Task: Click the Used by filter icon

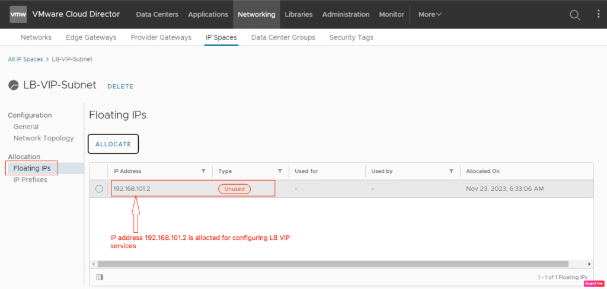Action: tap(451, 171)
